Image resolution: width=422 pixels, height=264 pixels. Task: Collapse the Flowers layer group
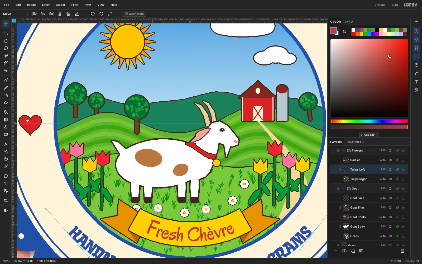coord(343,150)
